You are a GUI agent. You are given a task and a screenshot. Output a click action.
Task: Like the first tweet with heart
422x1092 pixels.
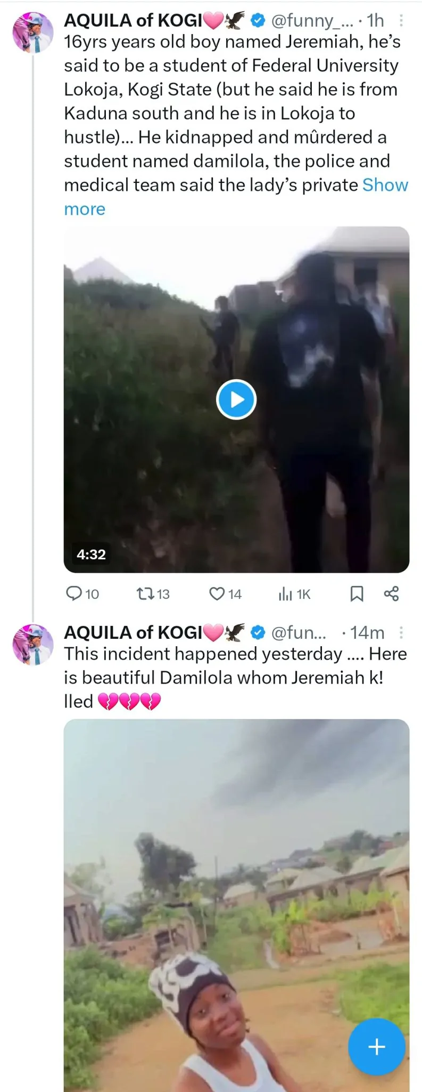(x=225, y=593)
